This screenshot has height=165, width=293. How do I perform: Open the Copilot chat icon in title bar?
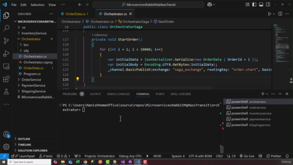pyautogui.click(x=210, y=5)
